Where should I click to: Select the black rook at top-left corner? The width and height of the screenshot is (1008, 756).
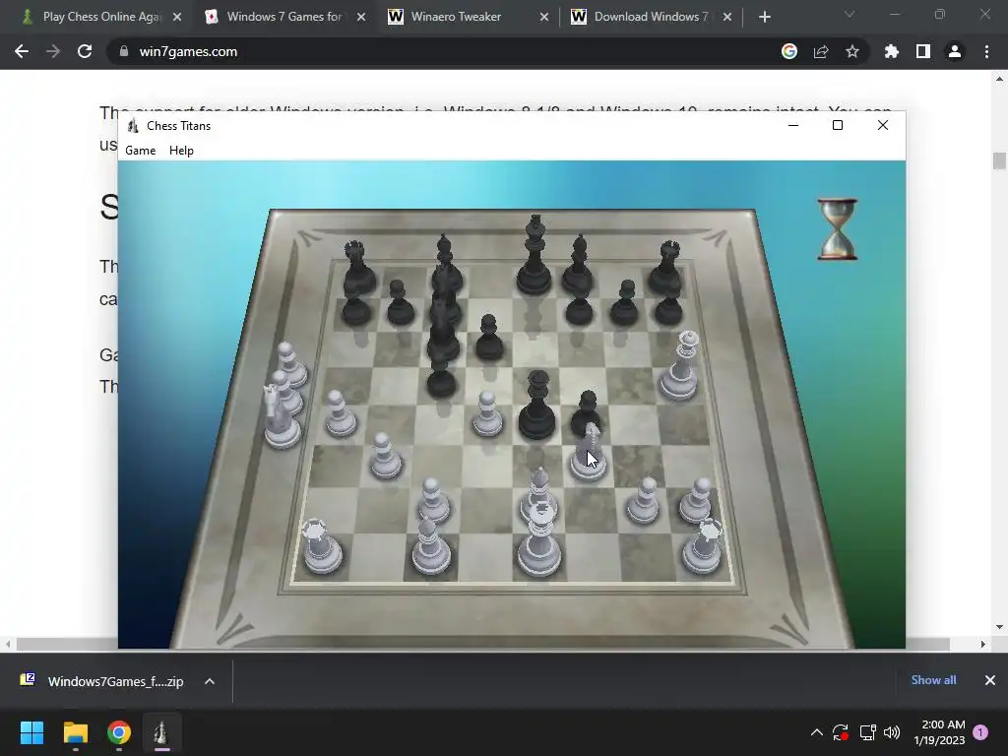(x=356, y=267)
